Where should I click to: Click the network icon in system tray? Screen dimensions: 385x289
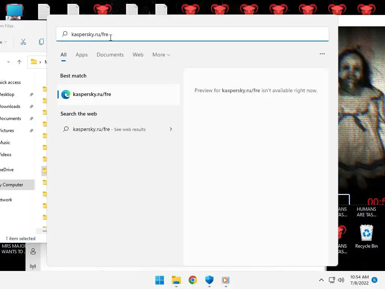click(332, 280)
